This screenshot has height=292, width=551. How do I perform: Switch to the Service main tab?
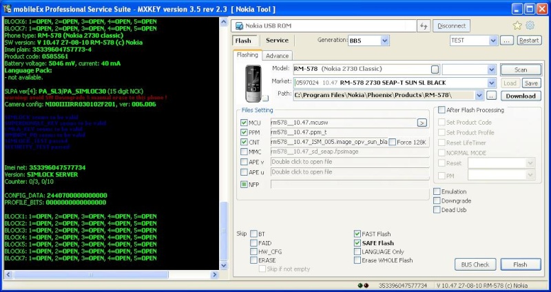coord(278,41)
